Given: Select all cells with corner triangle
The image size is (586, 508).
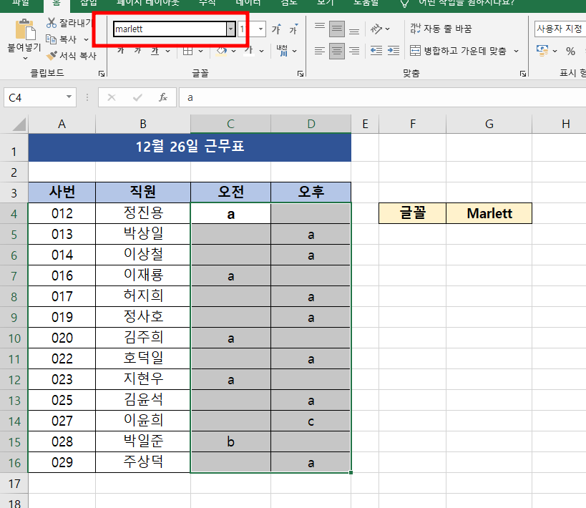Looking at the screenshot, I should [19, 124].
